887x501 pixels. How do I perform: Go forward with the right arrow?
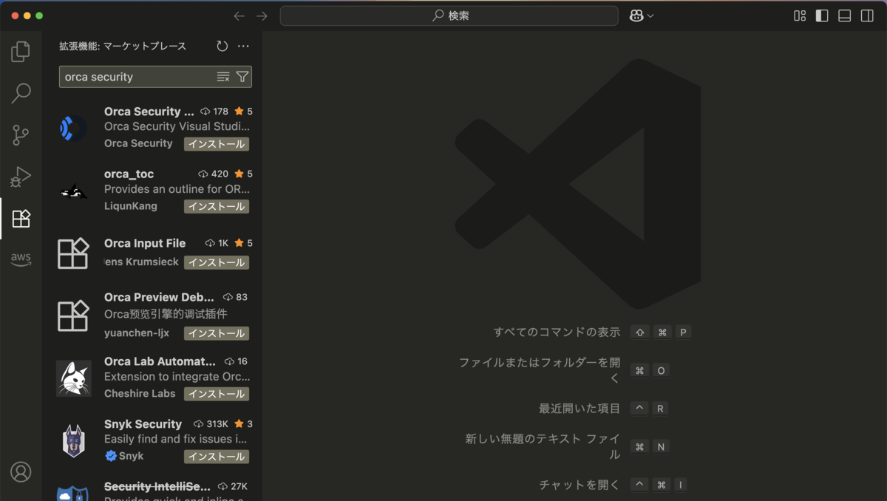click(262, 16)
